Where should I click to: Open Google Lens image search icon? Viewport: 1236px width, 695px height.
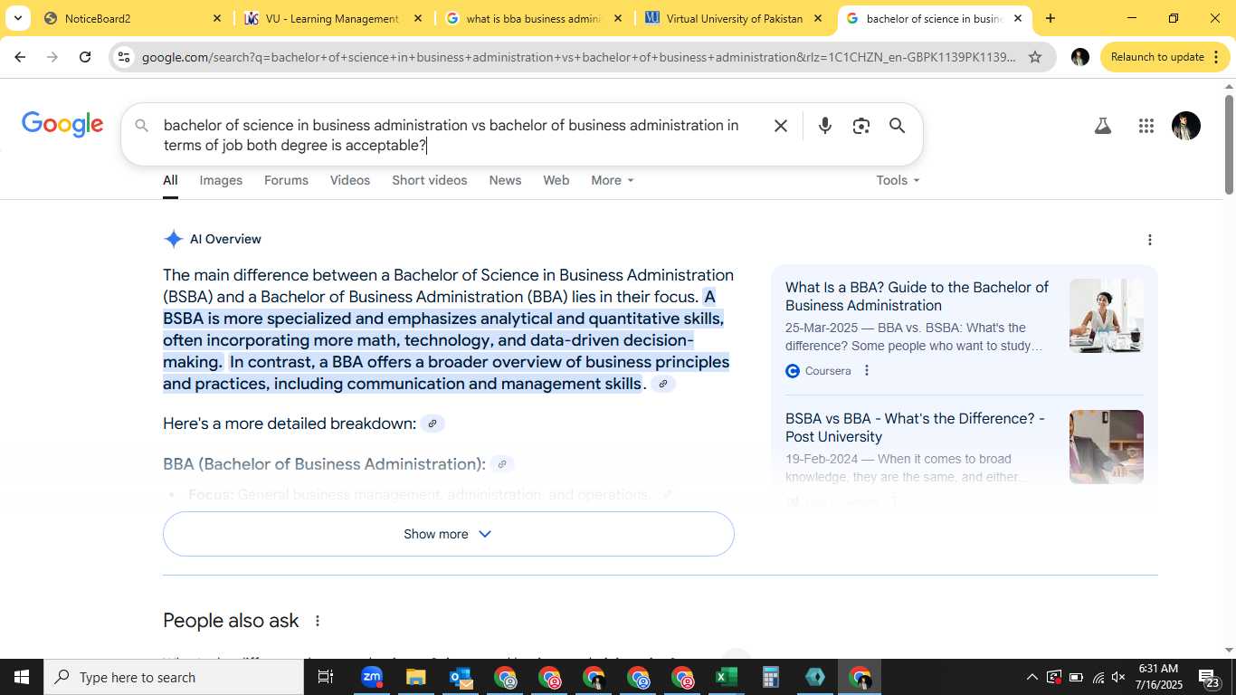860,126
